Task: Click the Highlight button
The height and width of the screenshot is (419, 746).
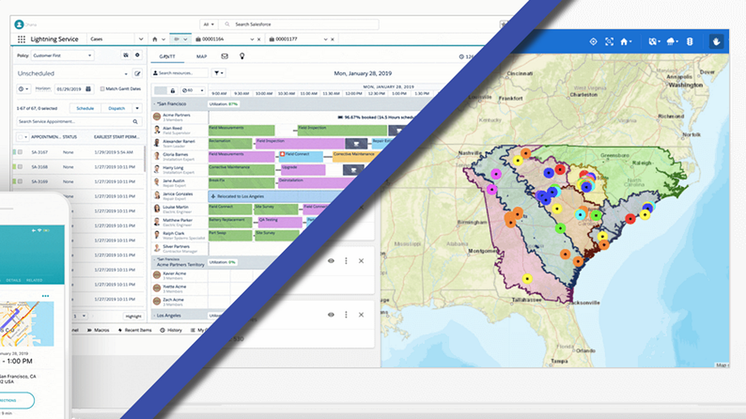Action: click(132, 316)
